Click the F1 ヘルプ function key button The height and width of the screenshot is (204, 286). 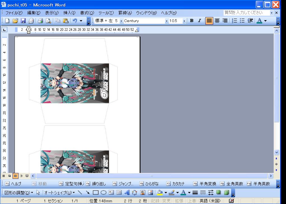(13, 184)
